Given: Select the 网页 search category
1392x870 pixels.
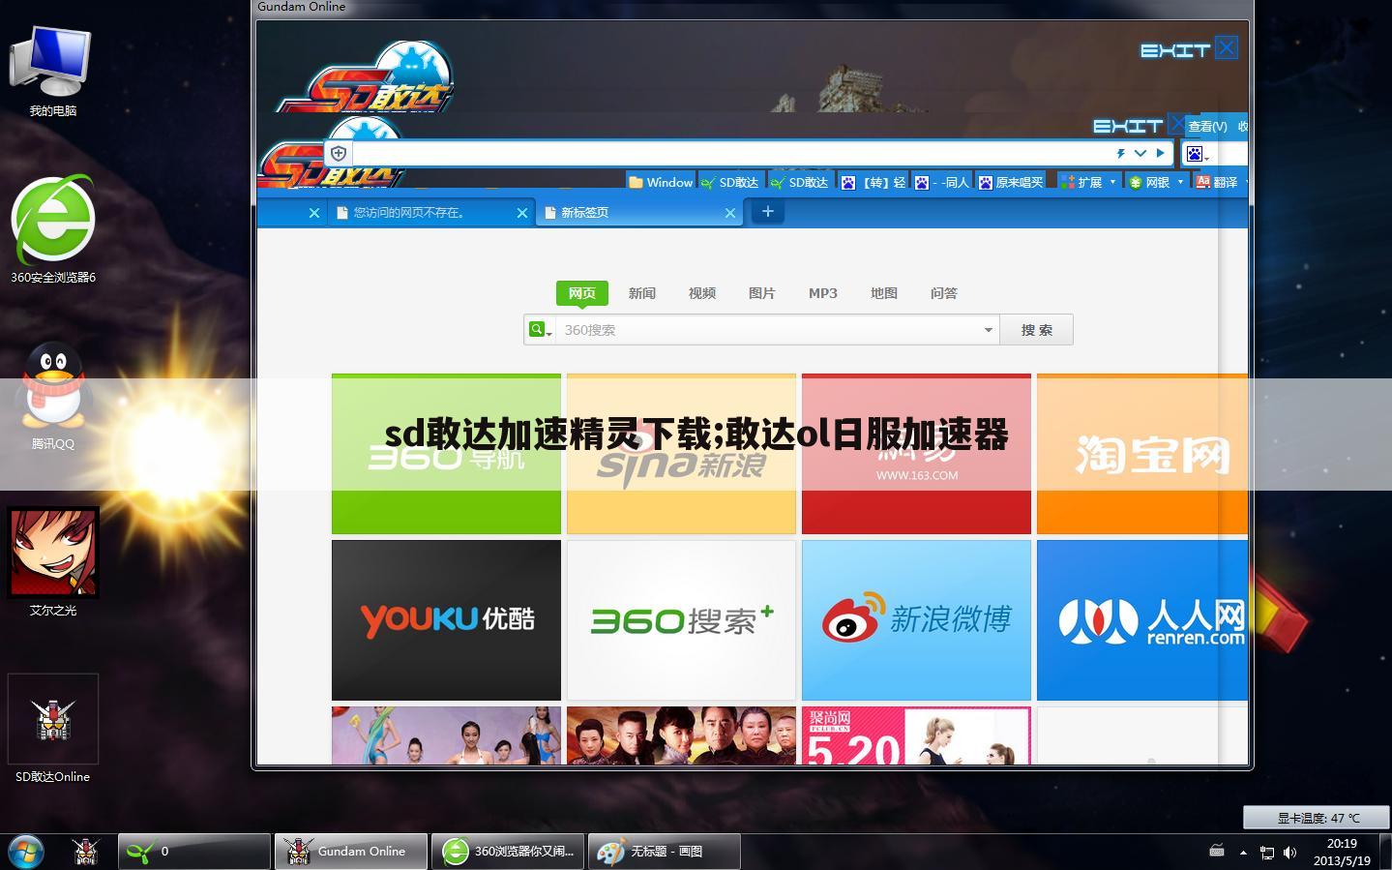Looking at the screenshot, I should point(581,293).
